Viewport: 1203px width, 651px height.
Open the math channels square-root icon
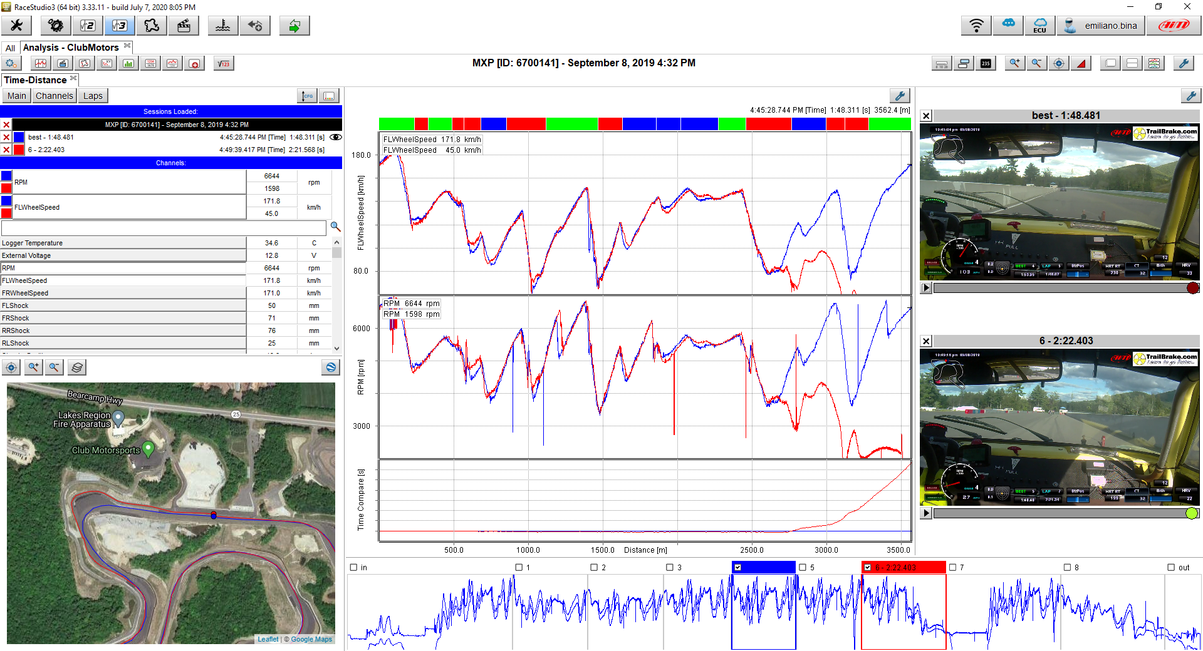224,63
